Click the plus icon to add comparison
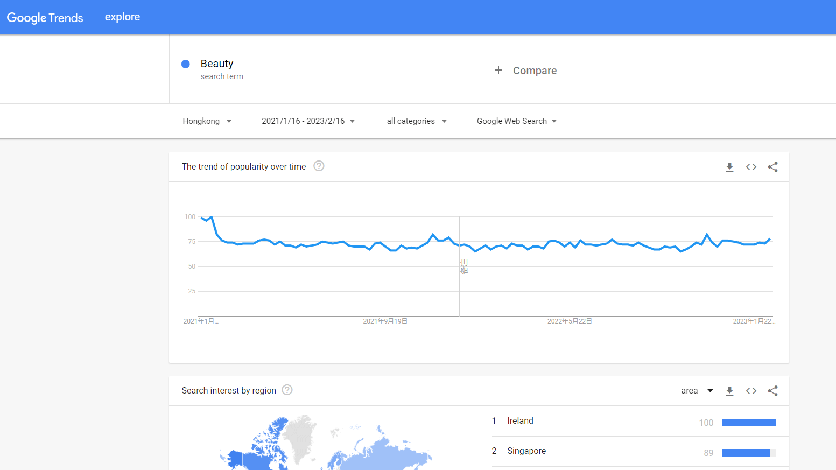This screenshot has width=836, height=470. click(498, 71)
